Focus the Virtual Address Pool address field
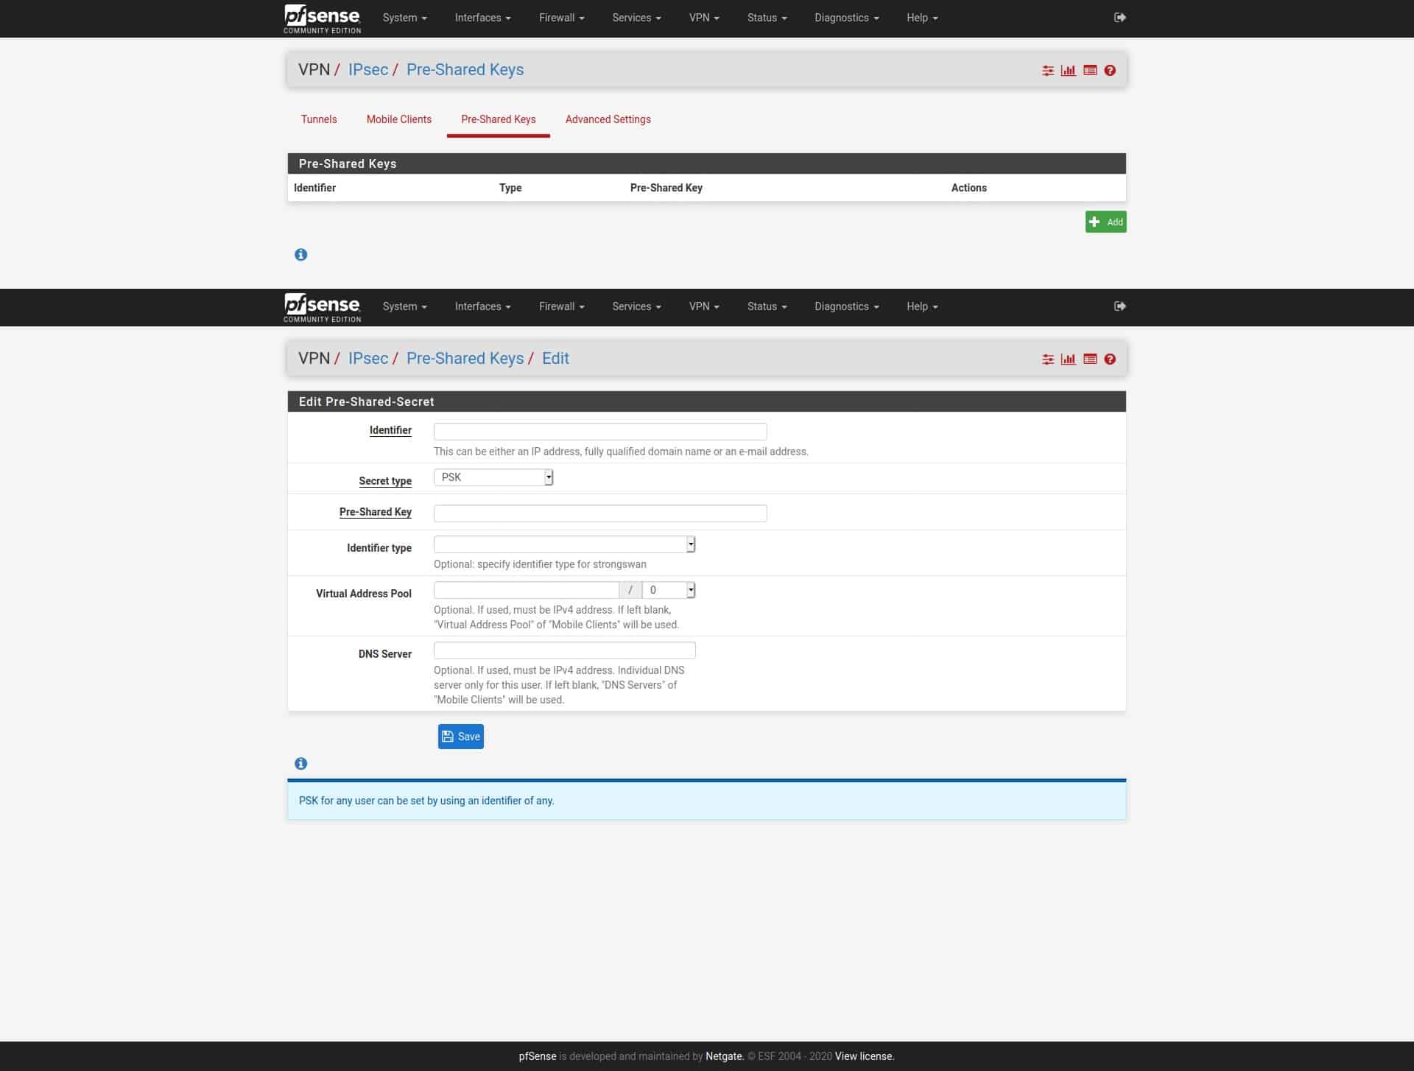Image resolution: width=1414 pixels, height=1071 pixels. (x=526, y=590)
